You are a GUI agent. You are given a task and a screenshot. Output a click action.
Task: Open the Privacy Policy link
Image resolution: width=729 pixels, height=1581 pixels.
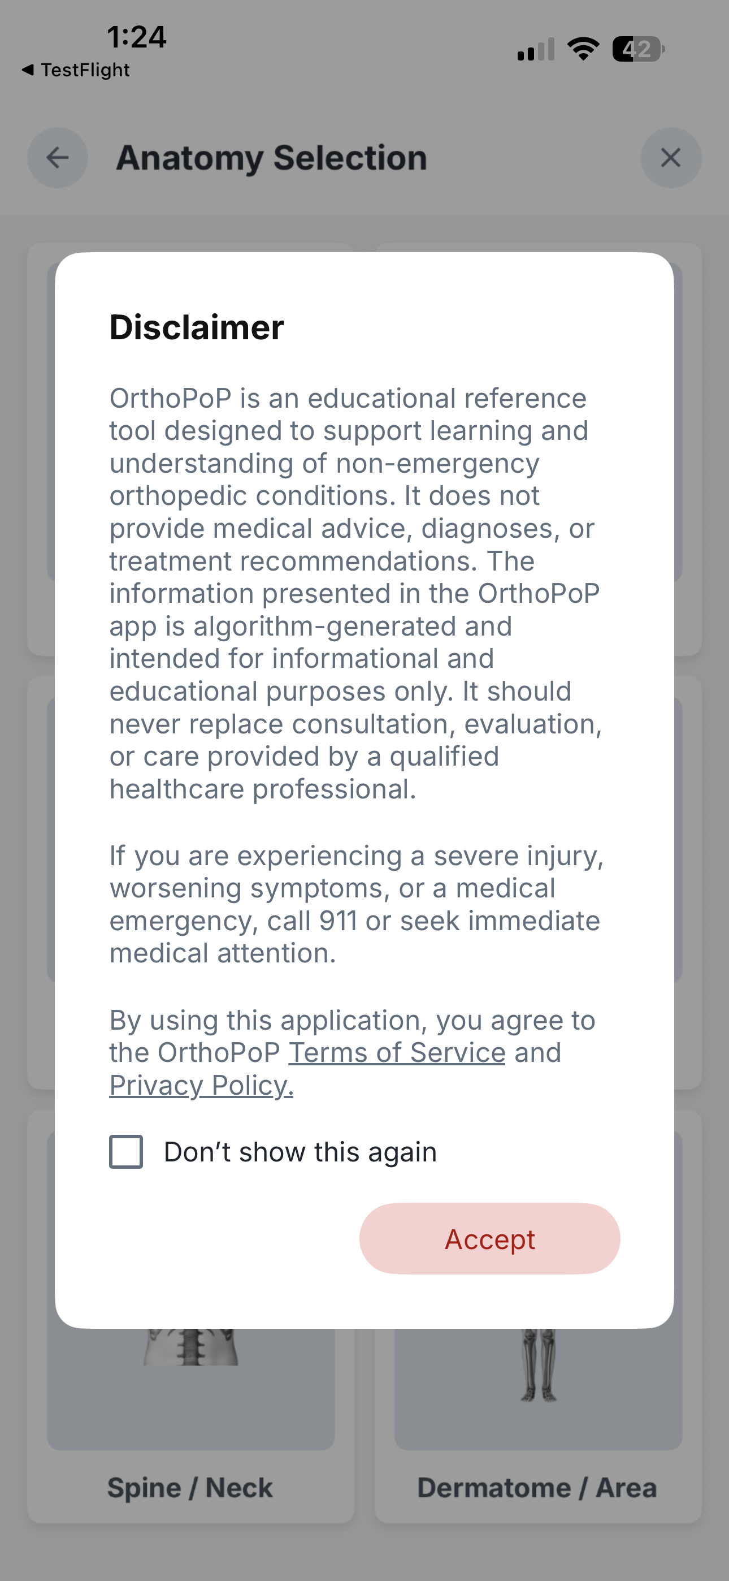[201, 1085]
